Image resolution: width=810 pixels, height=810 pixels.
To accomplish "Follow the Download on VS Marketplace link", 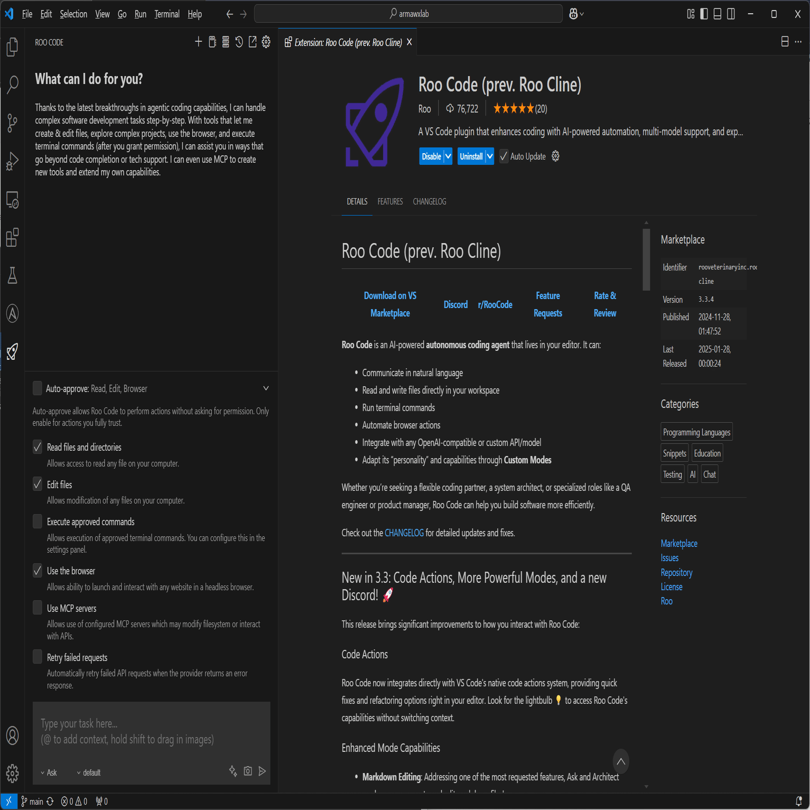I will pyautogui.click(x=390, y=304).
